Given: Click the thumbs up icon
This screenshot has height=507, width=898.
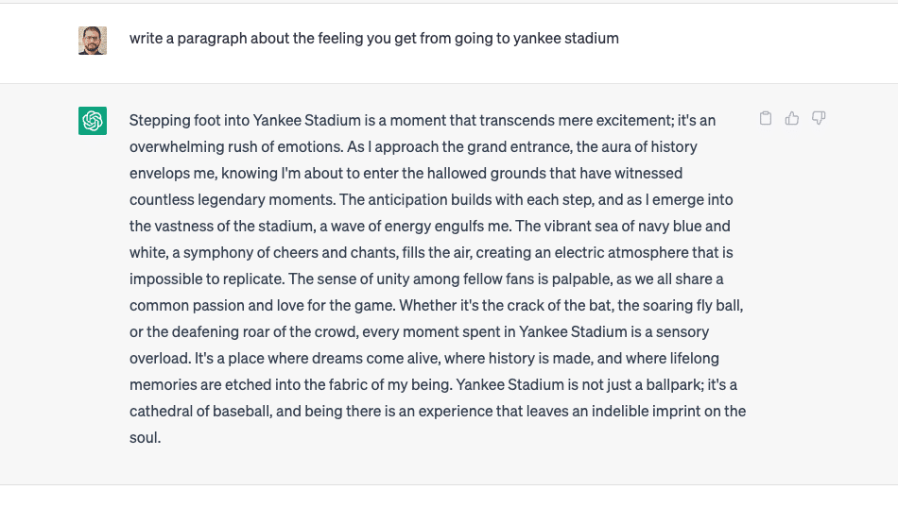Looking at the screenshot, I should pos(792,118).
